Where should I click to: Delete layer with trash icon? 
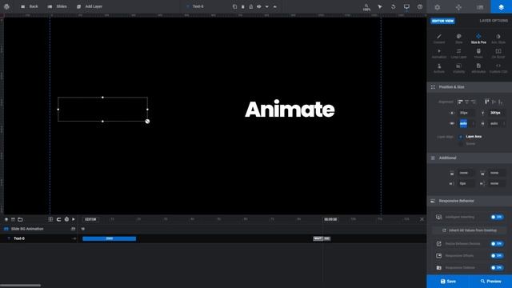pos(243,6)
